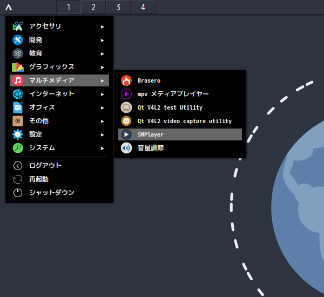The height and width of the screenshot is (297, 324).
Task: Open the オフィス category label
Action: (x=42, y=107)
